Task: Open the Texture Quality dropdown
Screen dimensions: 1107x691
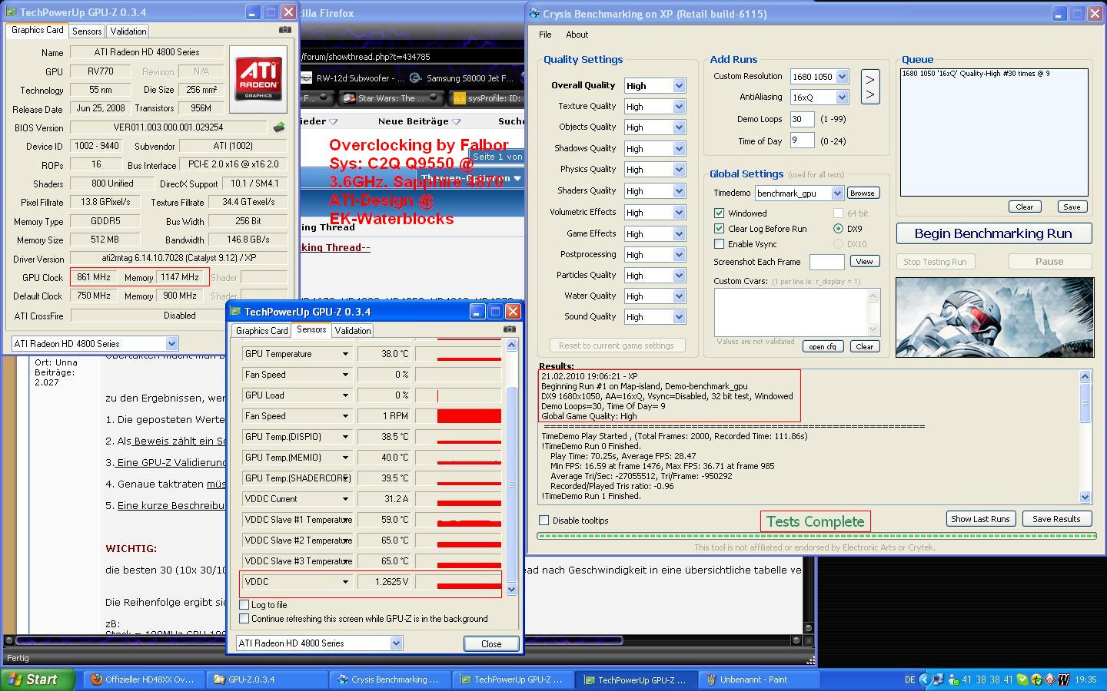Action: click(679, 107)
